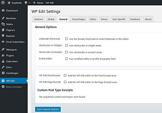Click 'Use modified editor in profile biography field.' label

93,59
